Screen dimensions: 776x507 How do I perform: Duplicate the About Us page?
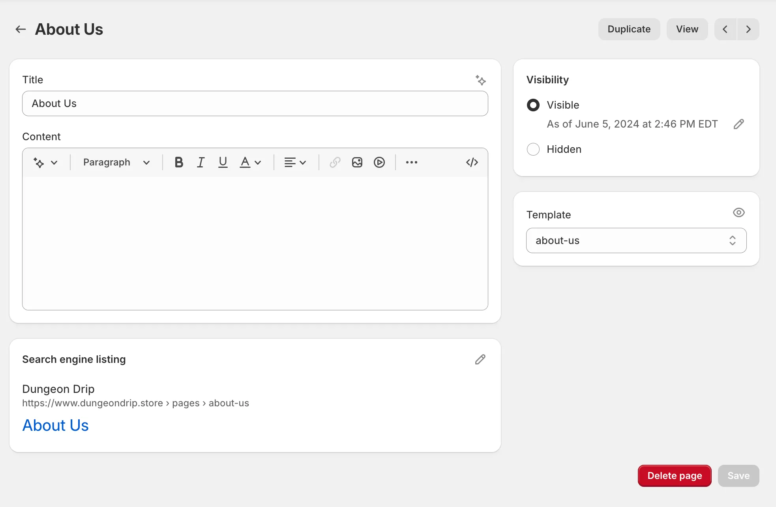tap(629, 29)
